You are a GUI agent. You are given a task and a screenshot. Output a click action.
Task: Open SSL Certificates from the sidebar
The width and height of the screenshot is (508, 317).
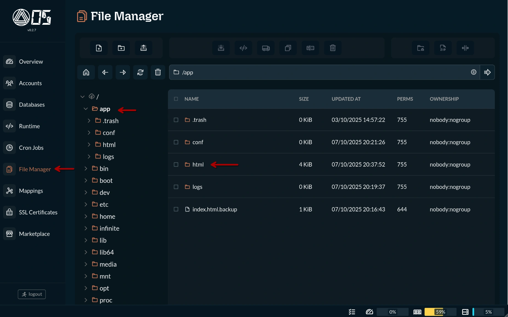pyautogui.click(x=38, y=212)
